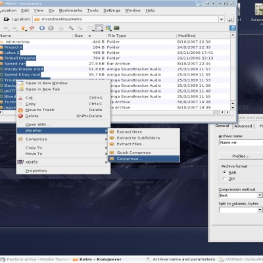The height and width of the screenshot is (263, 263).
Task: Open the Location history dropdown arrow
Action: point(222,19)
